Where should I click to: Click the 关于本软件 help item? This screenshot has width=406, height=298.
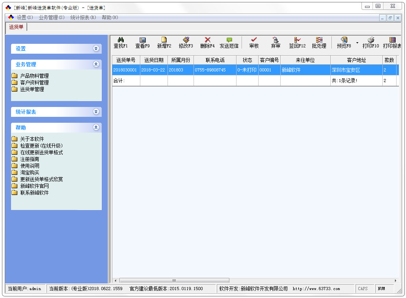[32, 139]
